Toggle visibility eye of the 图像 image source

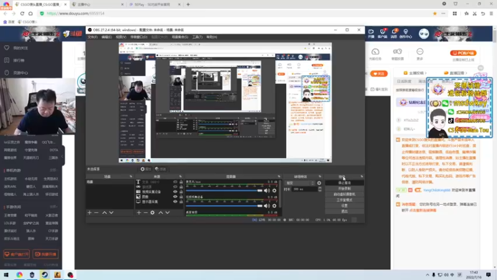click(x=175, y=197)
